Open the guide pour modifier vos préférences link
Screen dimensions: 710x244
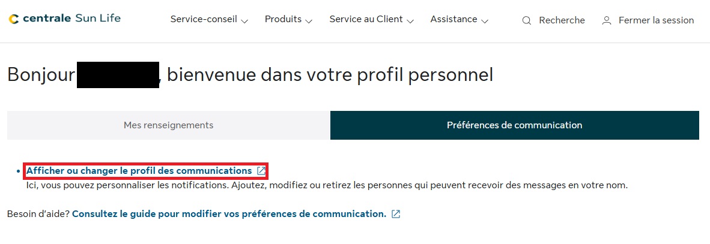click(x=229, y=214)
